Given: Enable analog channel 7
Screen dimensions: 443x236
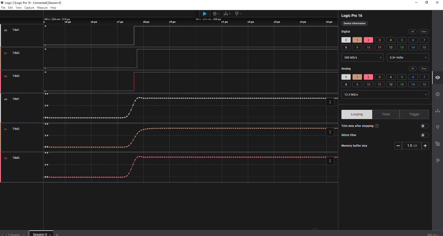Looking at the screenshot, I should point(424,77).
